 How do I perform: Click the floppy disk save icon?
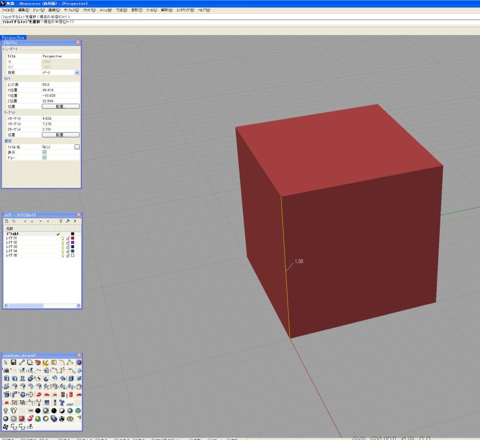point(14,363)
